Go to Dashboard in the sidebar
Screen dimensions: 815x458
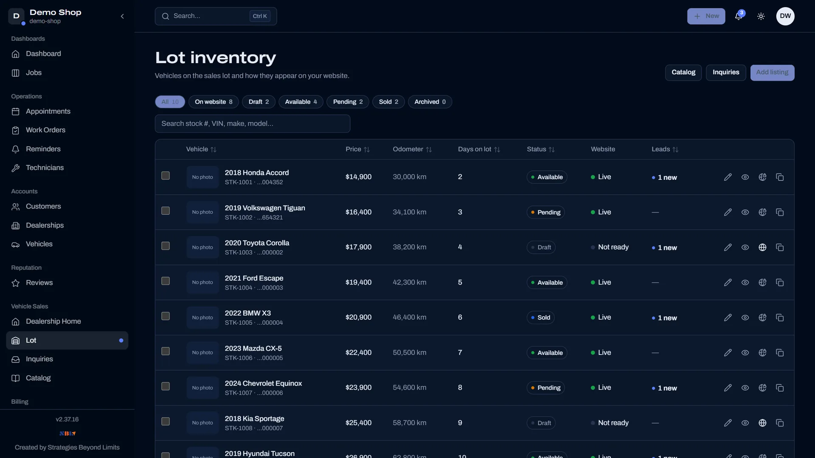tap(67, 54)
